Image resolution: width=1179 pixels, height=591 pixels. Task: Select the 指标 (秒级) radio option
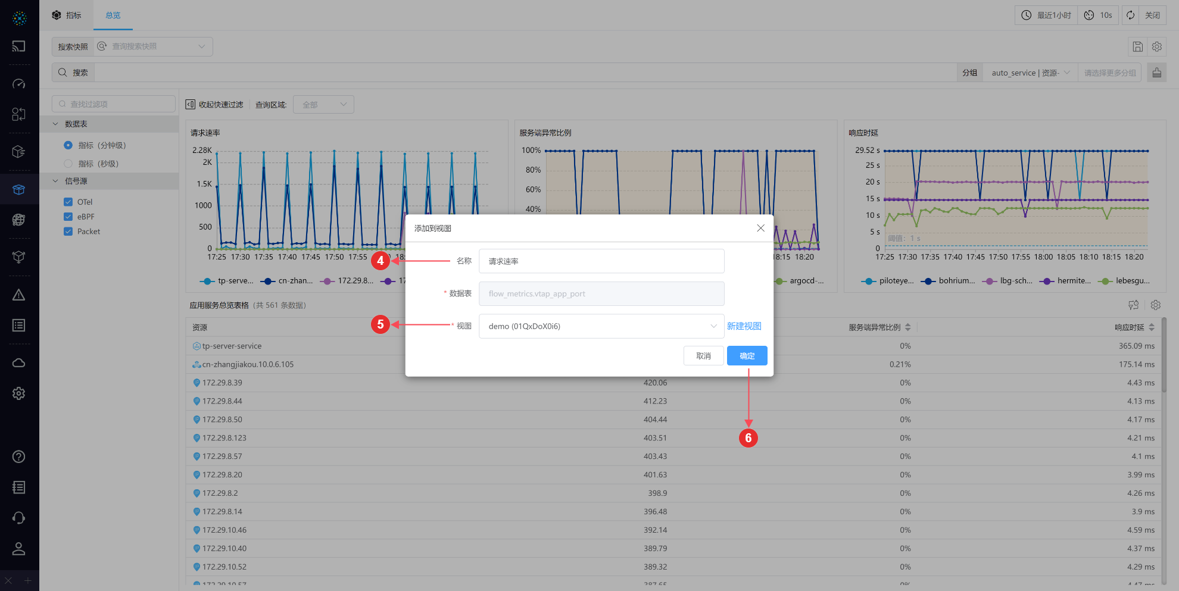(x=68, y=164)
